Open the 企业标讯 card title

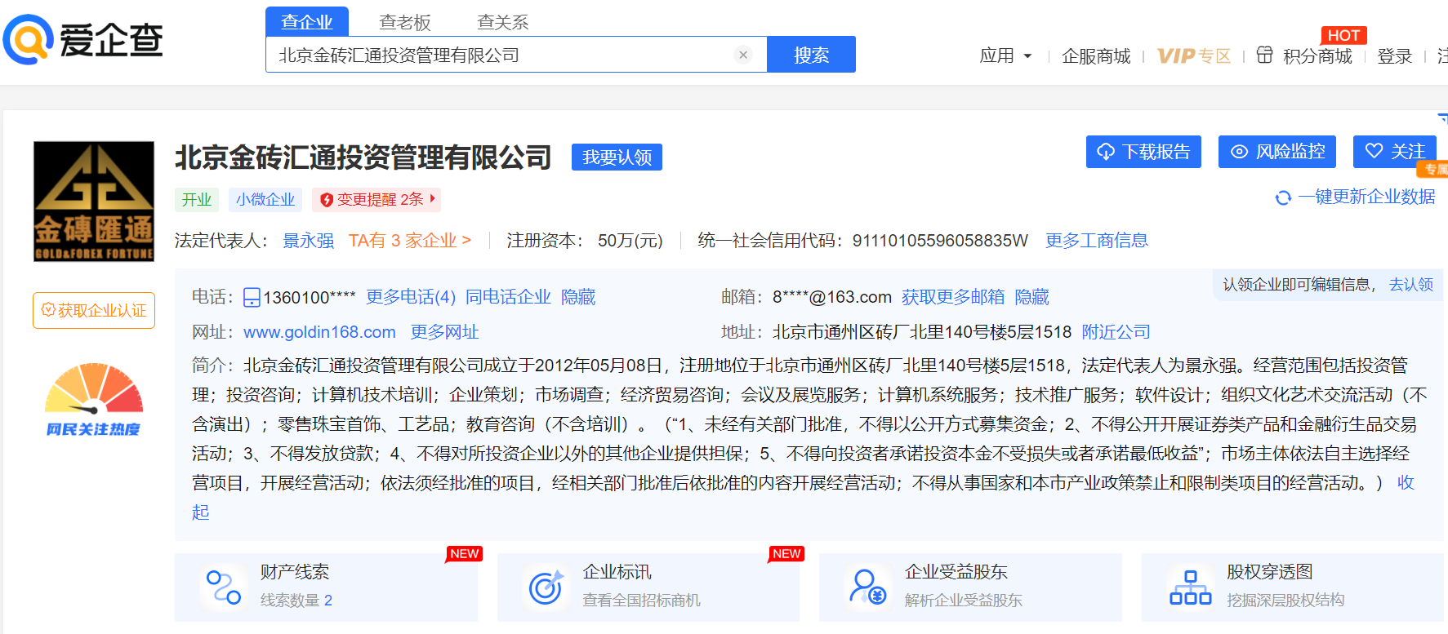(x=617, y=572)
